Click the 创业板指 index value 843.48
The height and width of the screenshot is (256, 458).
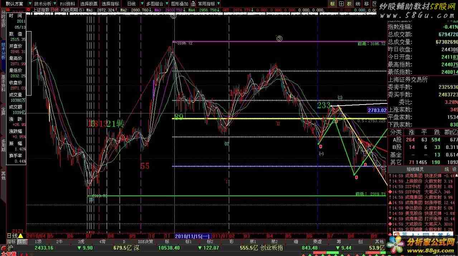pos(309,248)
